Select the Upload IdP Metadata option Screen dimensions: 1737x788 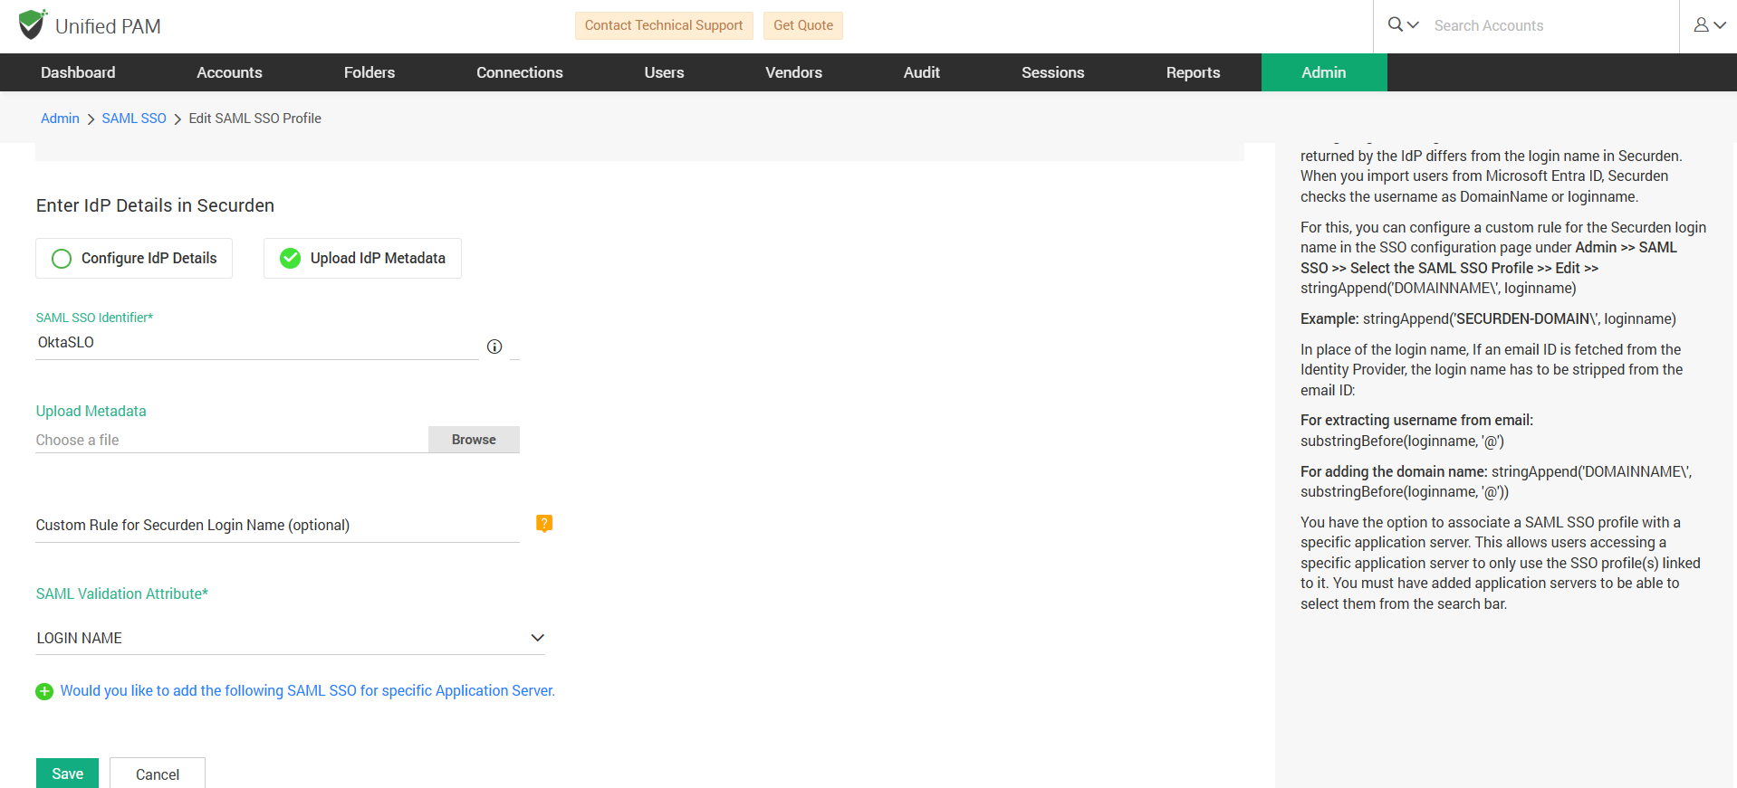362,259
